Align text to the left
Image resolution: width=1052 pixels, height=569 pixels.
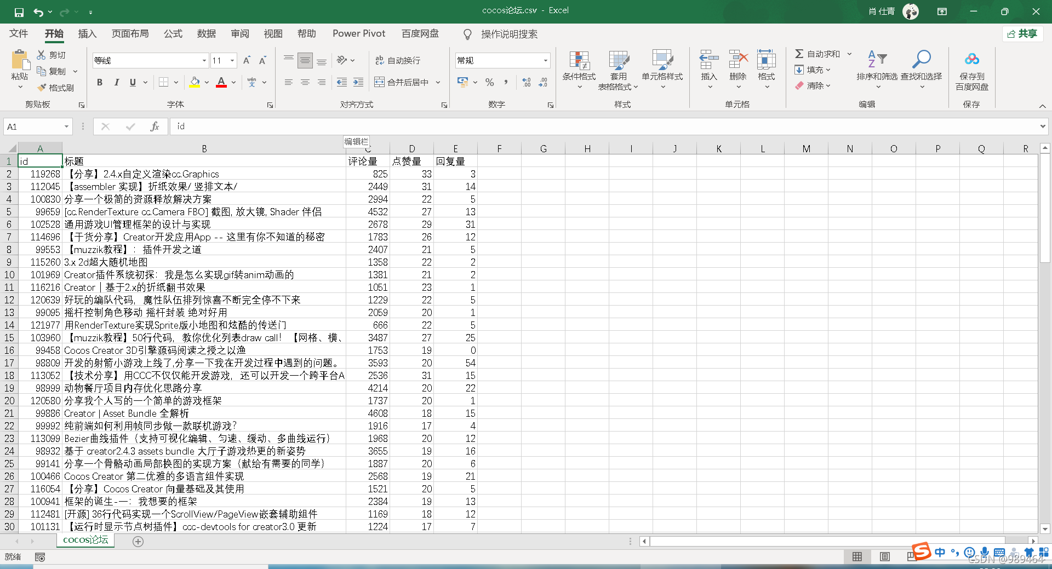point(289,82)
